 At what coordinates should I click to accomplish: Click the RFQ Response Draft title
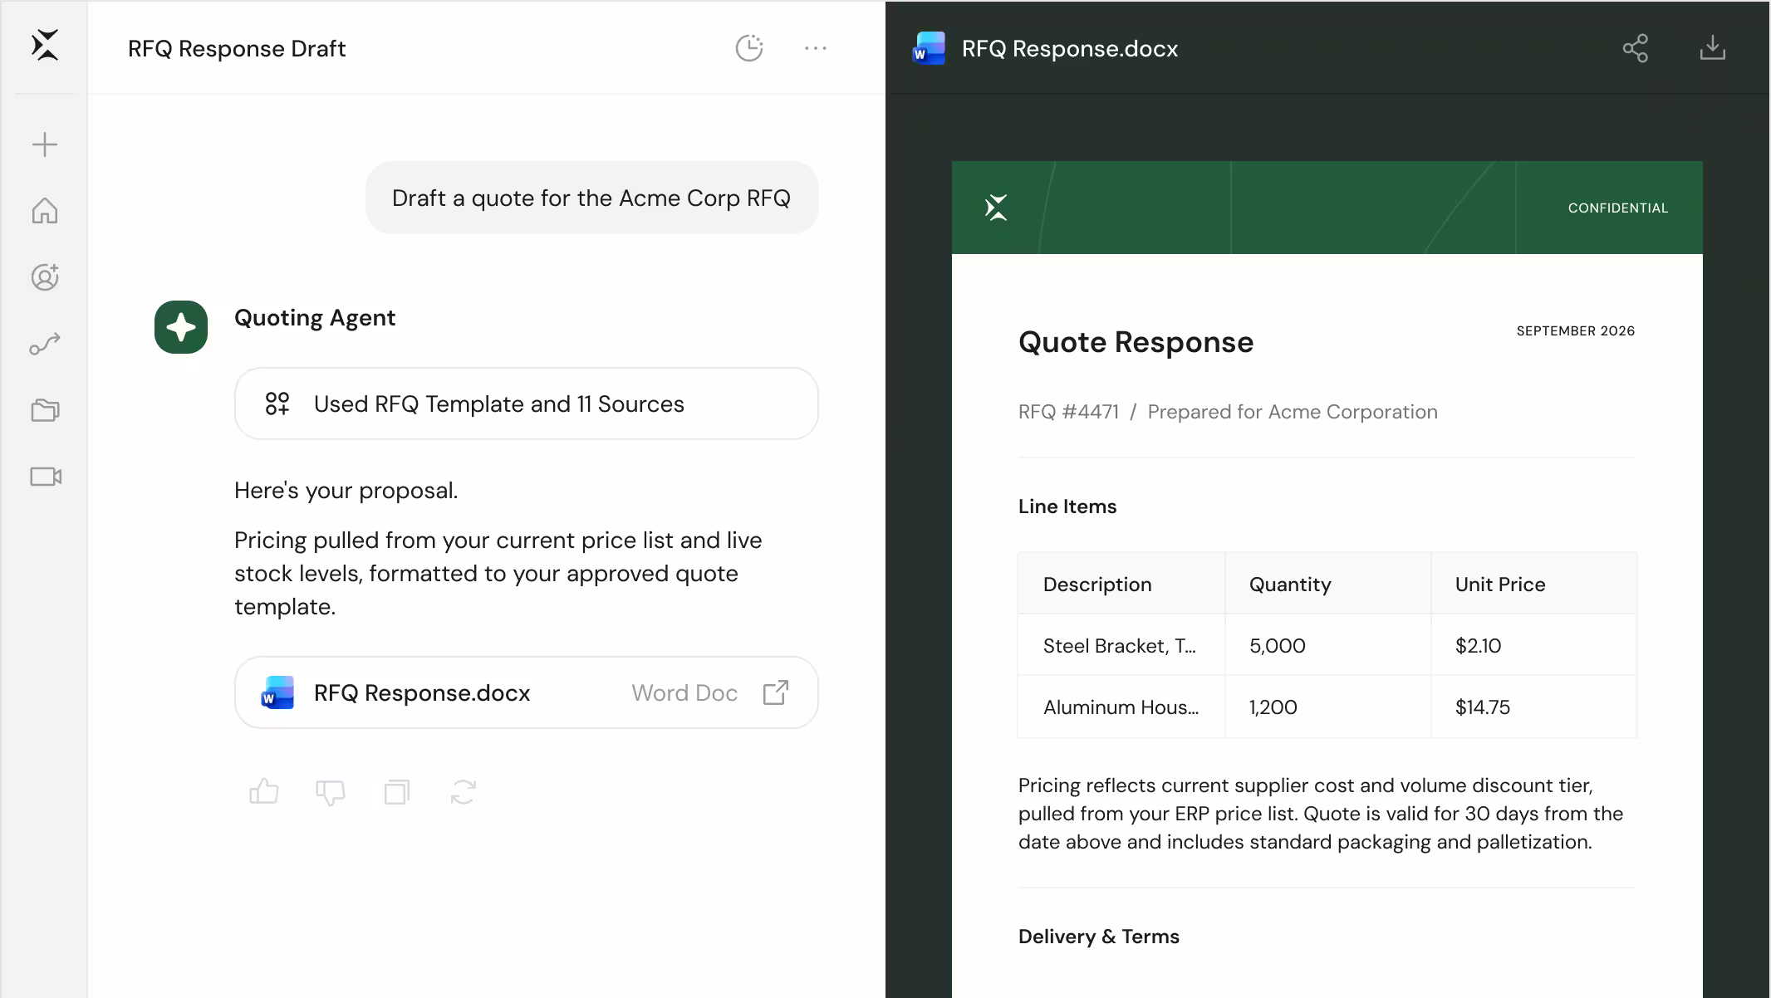[x=237, y=48]
